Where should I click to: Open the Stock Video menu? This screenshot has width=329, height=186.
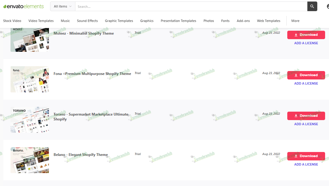coord(12,21)
